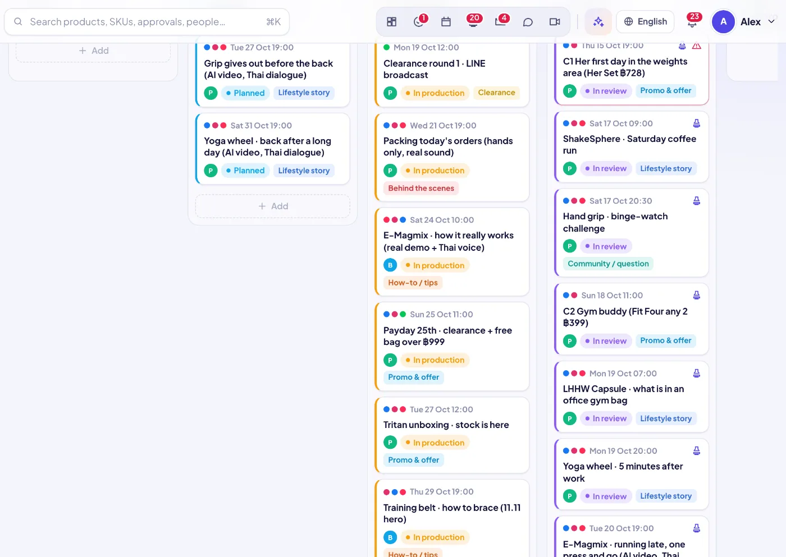The width and height of the screenshot is (786, 557).
Task: Click the stamp icon on C2 Gym buddy card
Action: [697, 295]
